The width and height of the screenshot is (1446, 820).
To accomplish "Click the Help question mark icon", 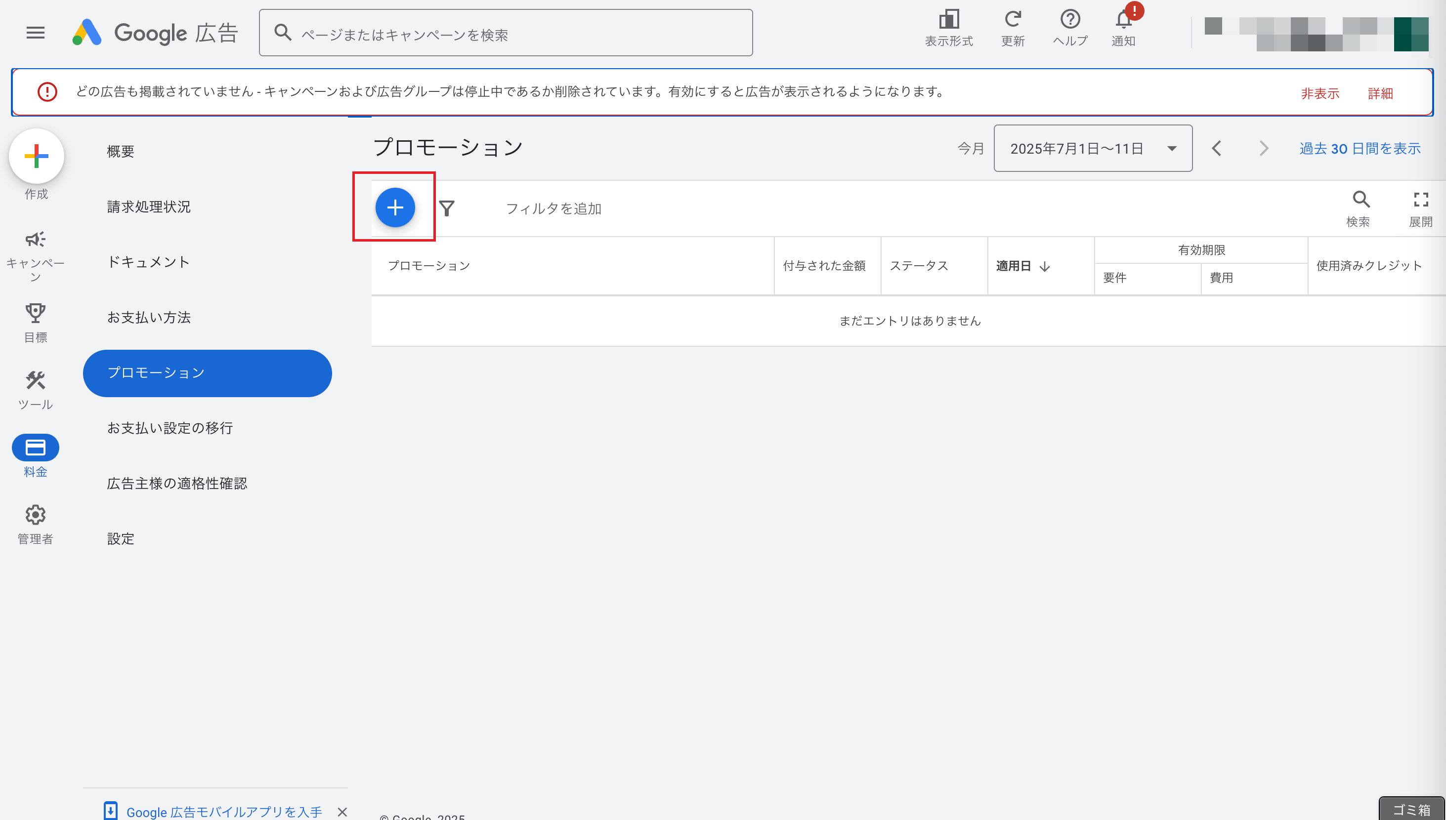I will click(1070, 20).
